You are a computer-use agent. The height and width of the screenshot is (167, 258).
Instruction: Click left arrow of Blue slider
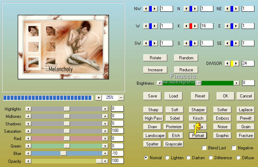coord(28,153)
